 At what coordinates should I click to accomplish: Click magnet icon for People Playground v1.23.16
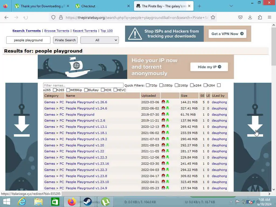tap(163, 163)
